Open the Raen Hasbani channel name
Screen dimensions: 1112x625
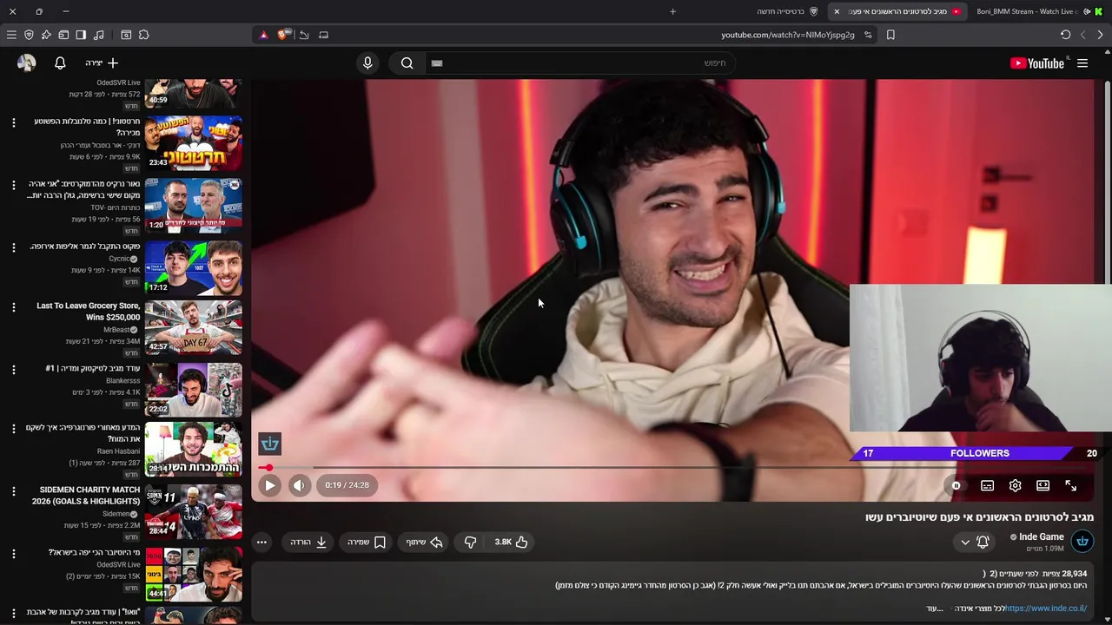(118, 451)
